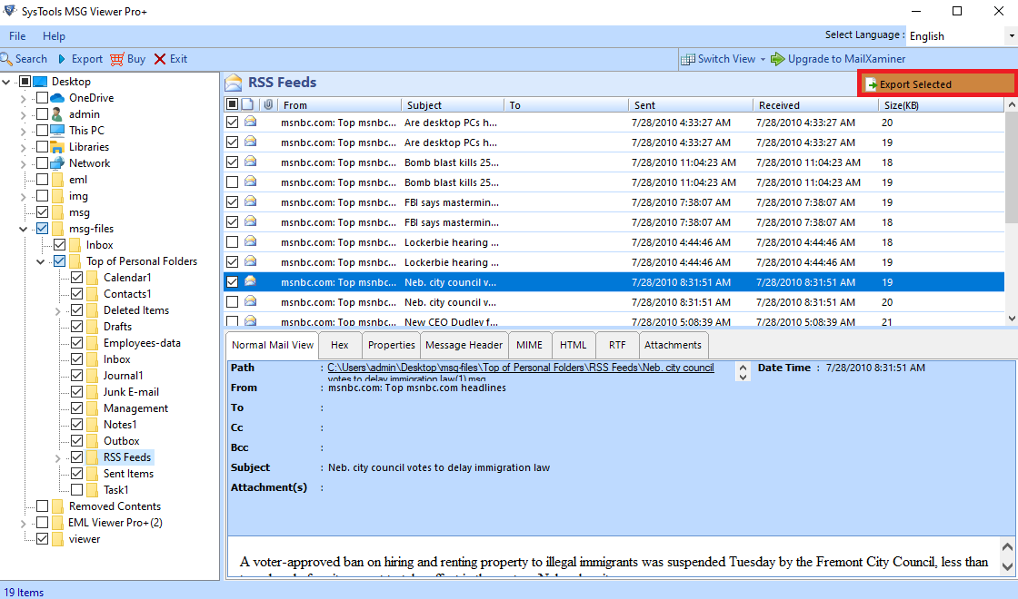1018x599 pixels.
Task: Click the Junk E-mail folder icon
Action: point(92,391)
